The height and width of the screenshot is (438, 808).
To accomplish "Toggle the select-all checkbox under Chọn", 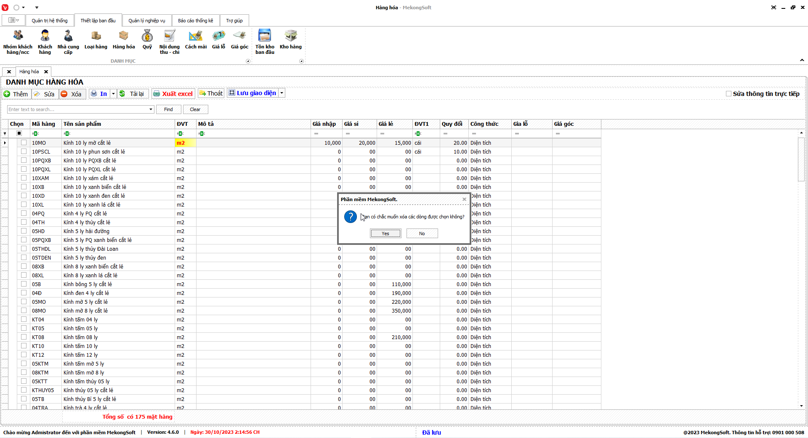I will (x=19, y=133).
